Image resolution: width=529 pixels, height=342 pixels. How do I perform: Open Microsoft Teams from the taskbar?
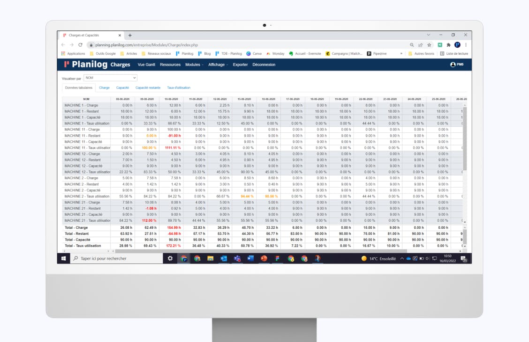click(x=237, y=259)
